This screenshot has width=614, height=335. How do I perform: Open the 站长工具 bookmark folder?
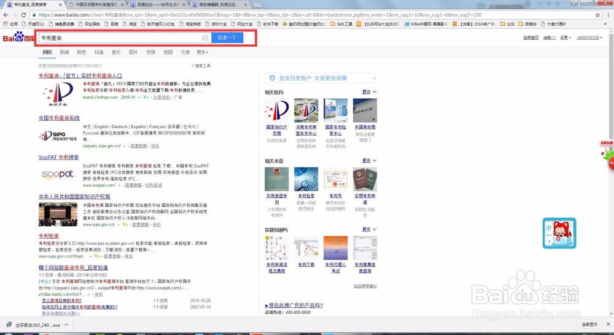(341, 24)
